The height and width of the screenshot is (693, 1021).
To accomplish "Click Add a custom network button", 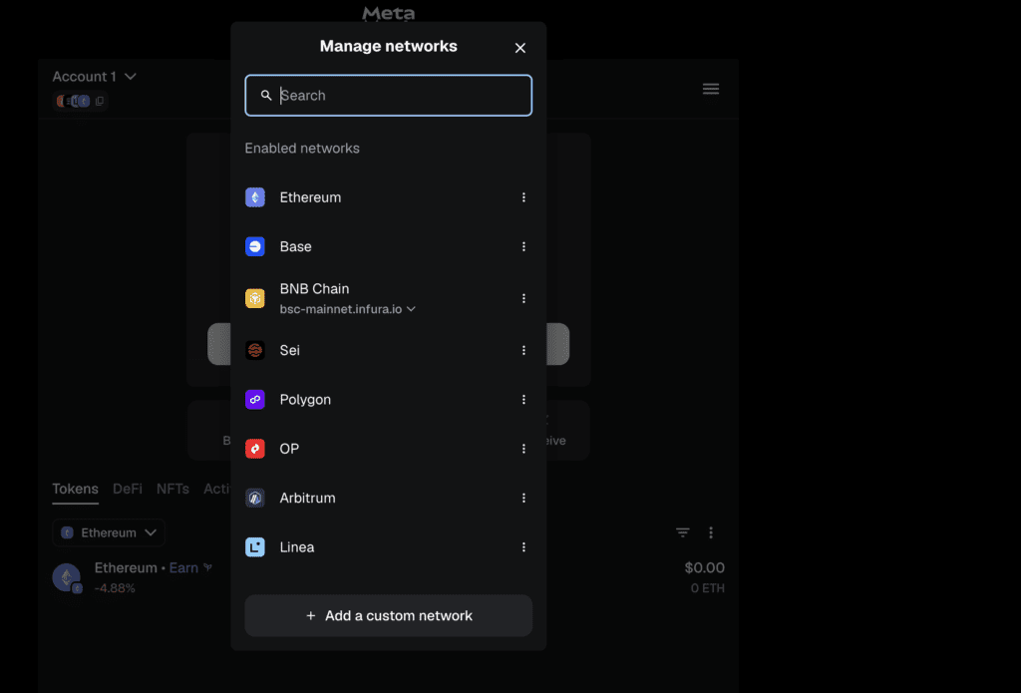I will point(388,616).
